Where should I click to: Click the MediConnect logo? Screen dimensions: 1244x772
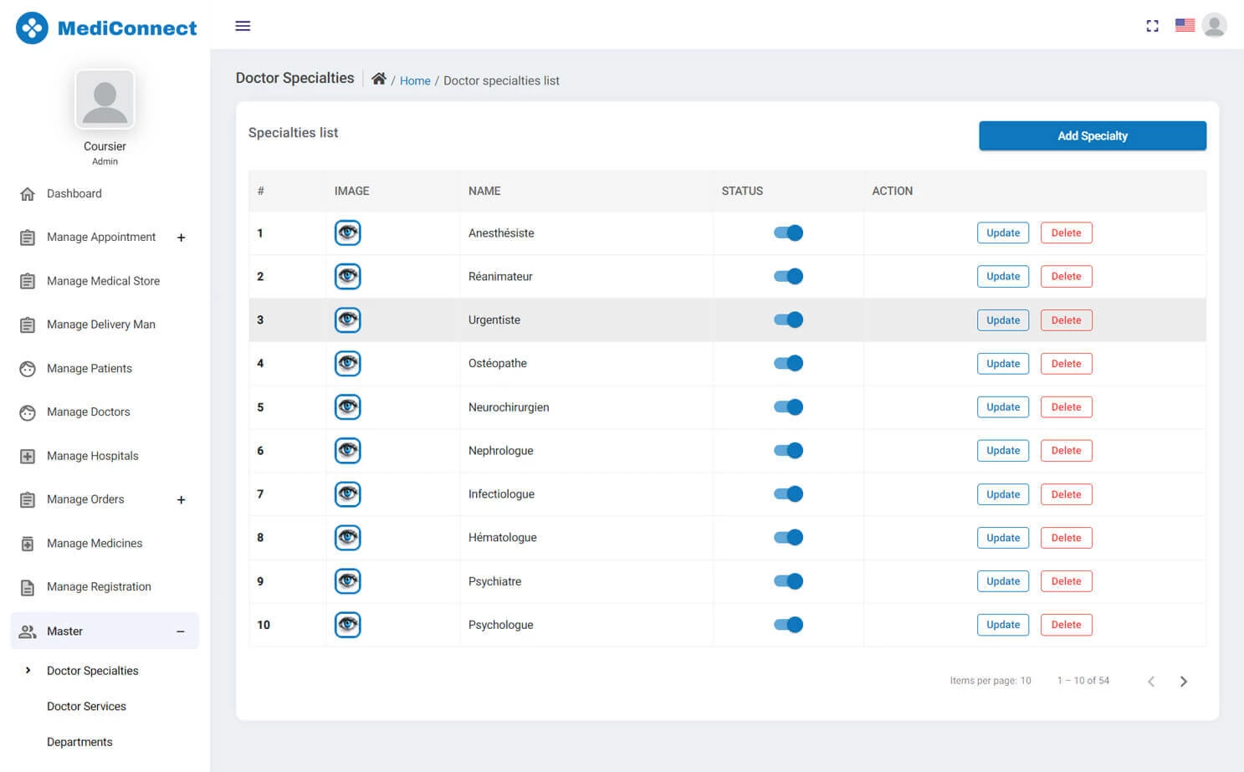(106, 28)
